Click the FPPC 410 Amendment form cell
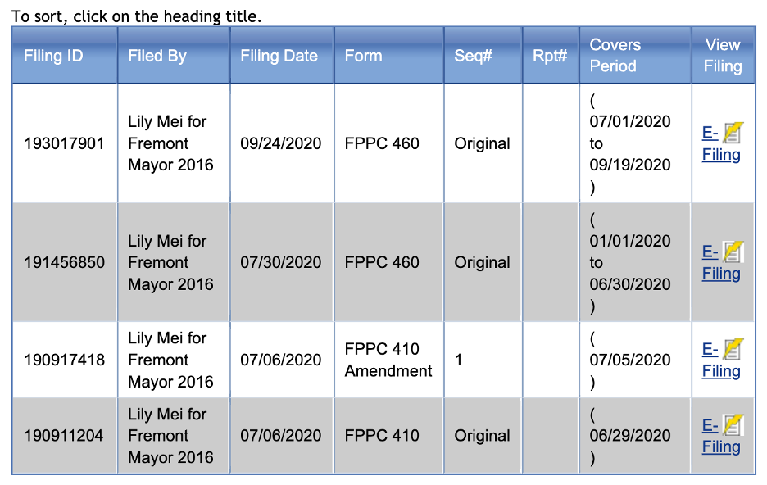The image size is (767, 485). pos(388,360)
